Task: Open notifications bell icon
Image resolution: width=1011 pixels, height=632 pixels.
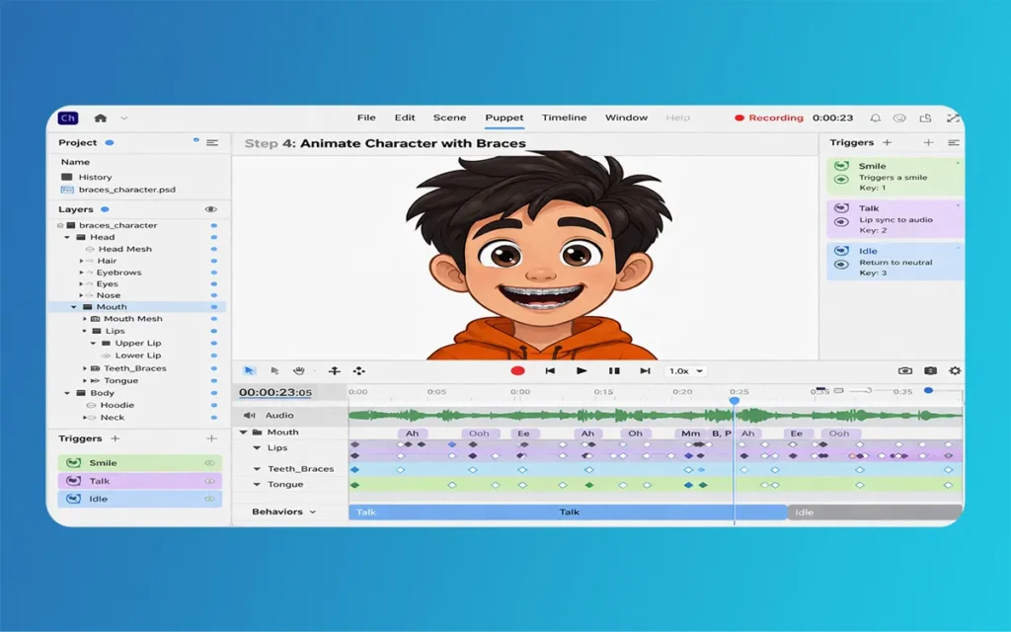Action: pyautogui.click(x=875, y=118)
